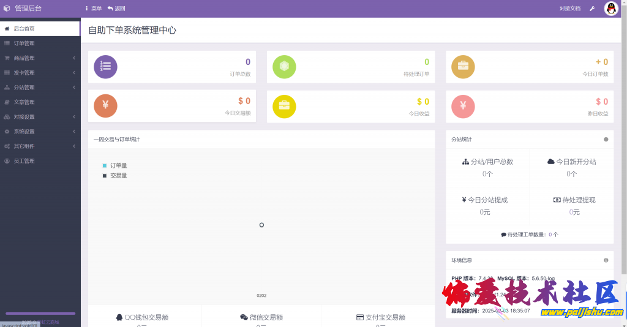
Task: Click the purple progress bar in sidebar
Action: pos(40,314)
